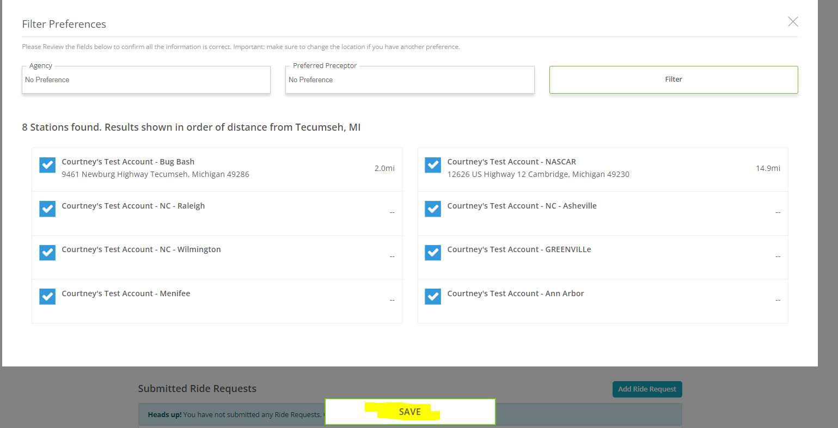Click the Filter button
Viewport: 838px width, 428px height.
pos(673,80)
